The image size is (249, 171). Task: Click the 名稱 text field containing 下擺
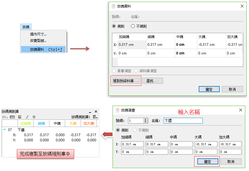pyautogui.click(x=183, y=121)
